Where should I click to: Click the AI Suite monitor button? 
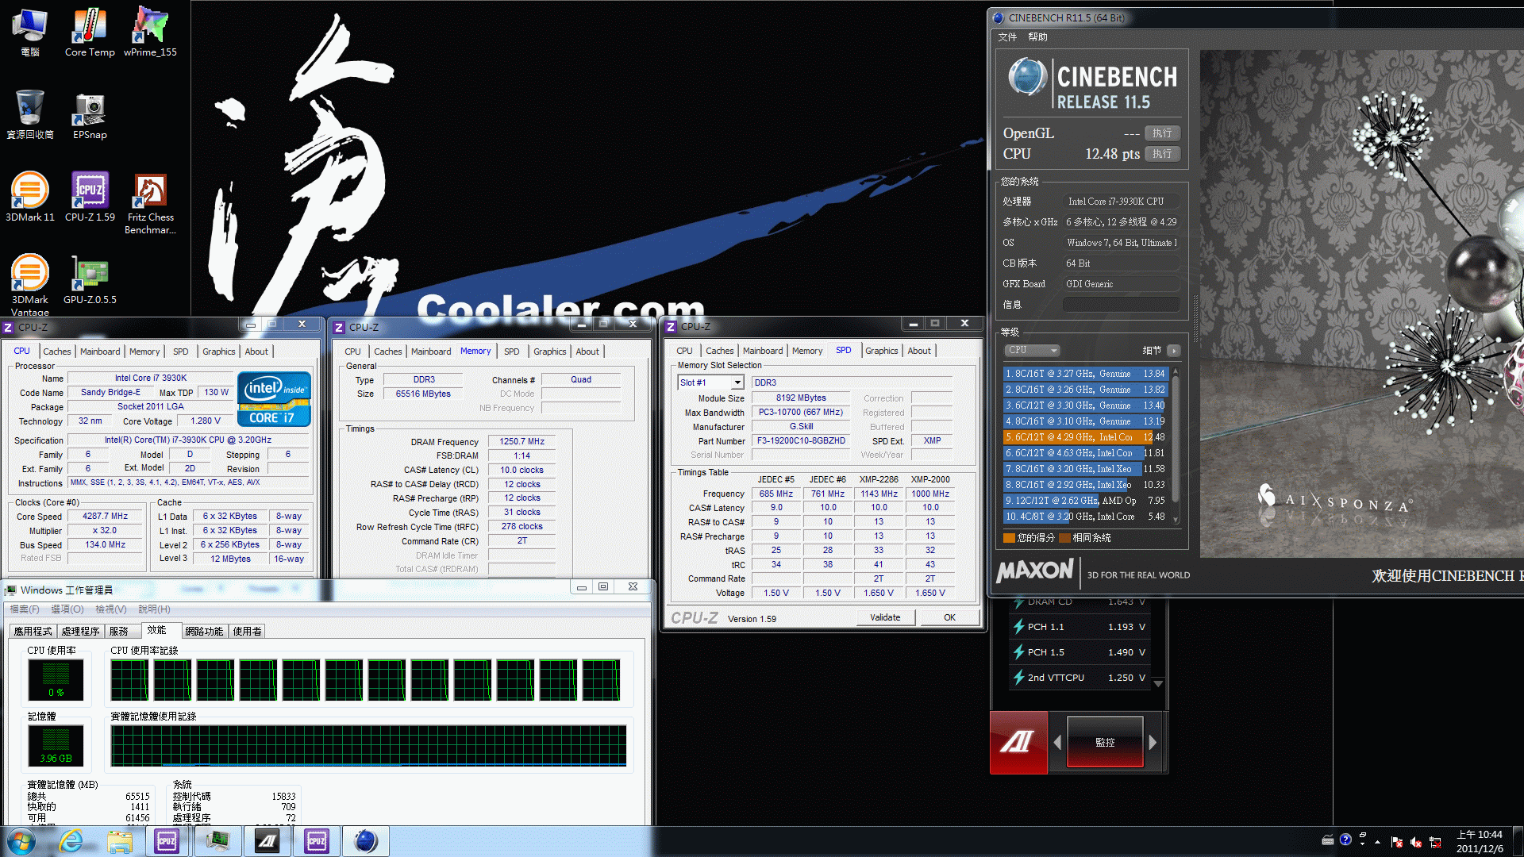pyautogui.click(x=1105, y=742)
